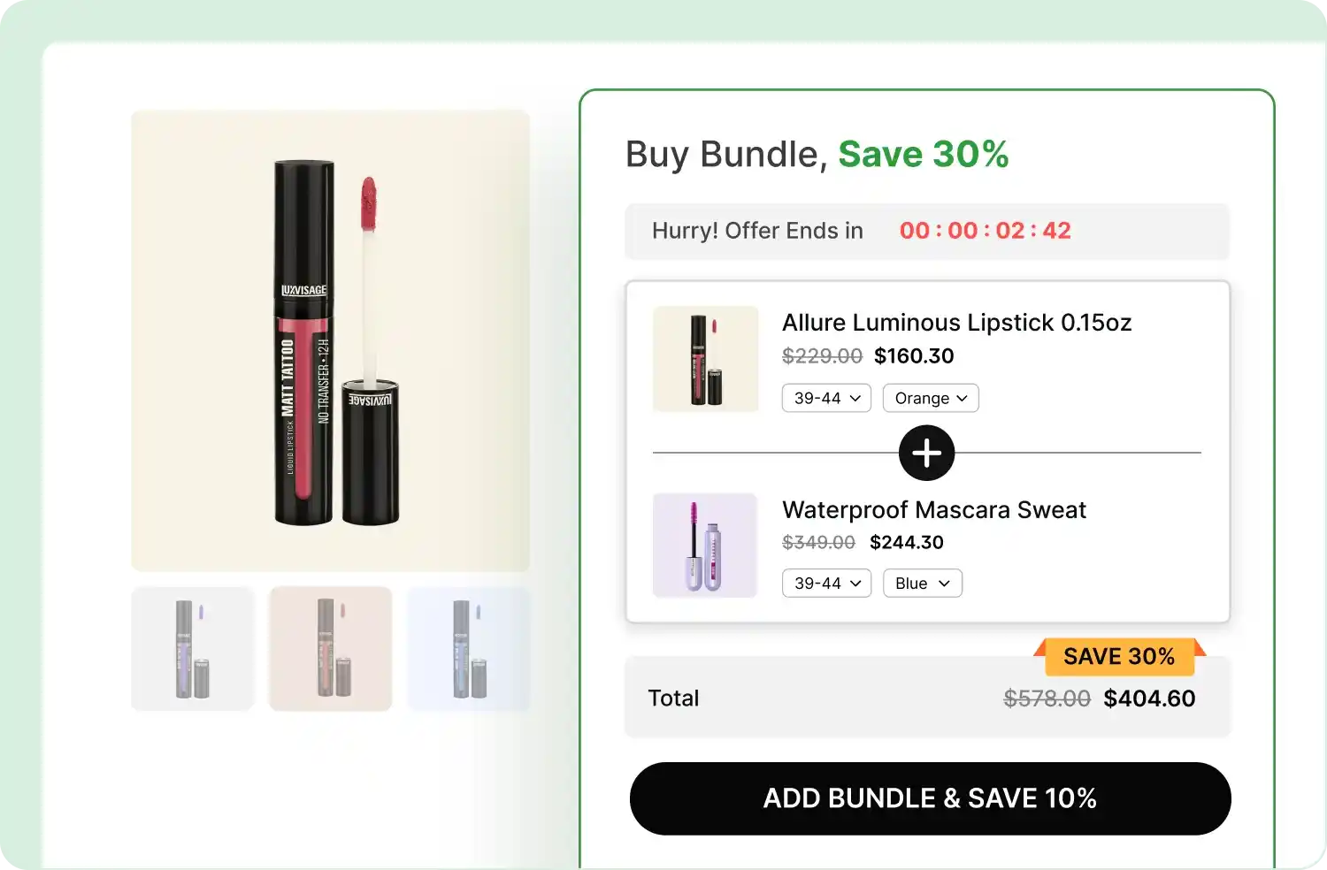Screen dimensions: 1327x870
Task: Select the gray variant thumbnail on the left
Action: click(x=192, y=648)
